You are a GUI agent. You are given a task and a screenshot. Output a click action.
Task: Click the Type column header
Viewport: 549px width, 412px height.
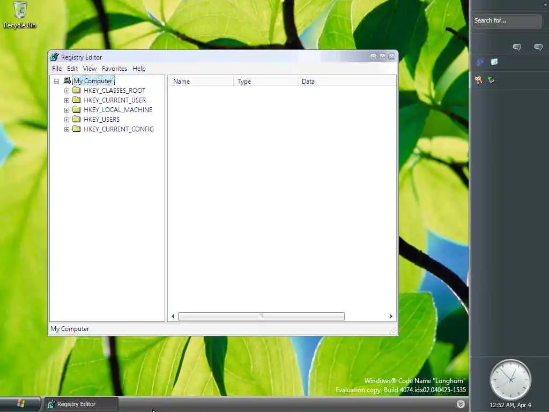266,82
